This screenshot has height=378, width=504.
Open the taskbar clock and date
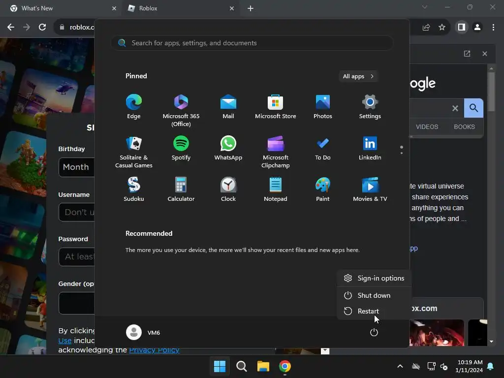(469, 366)
